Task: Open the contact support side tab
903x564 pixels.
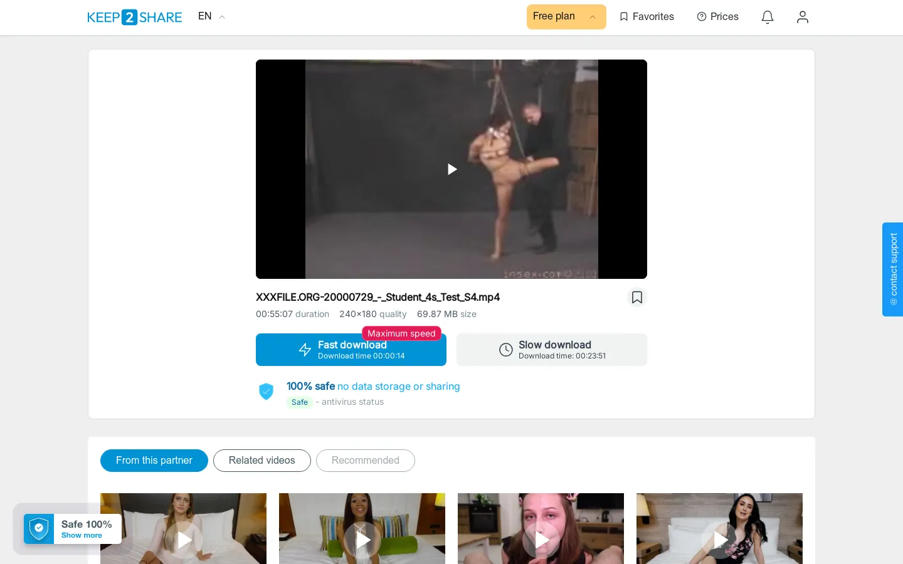Action: [x=893, y=269]
